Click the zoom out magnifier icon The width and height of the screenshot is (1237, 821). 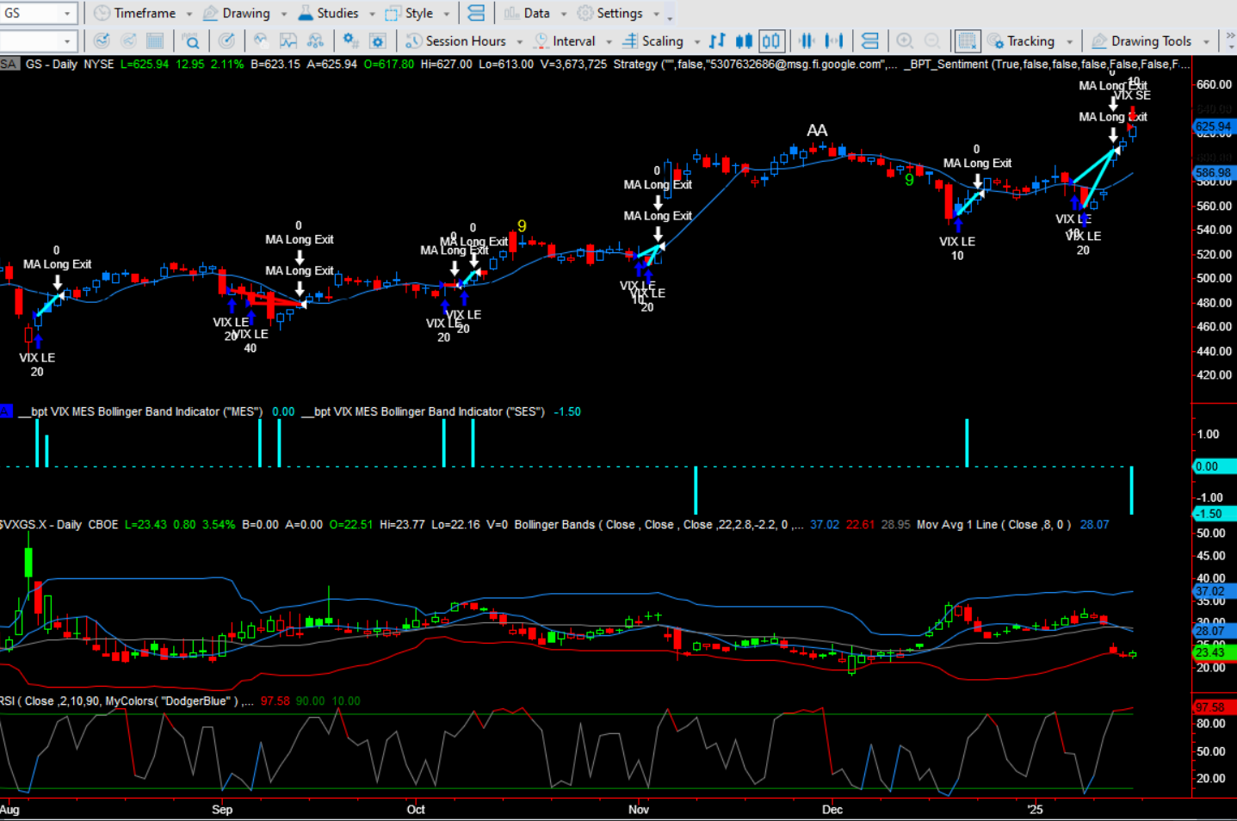point(932,40)
